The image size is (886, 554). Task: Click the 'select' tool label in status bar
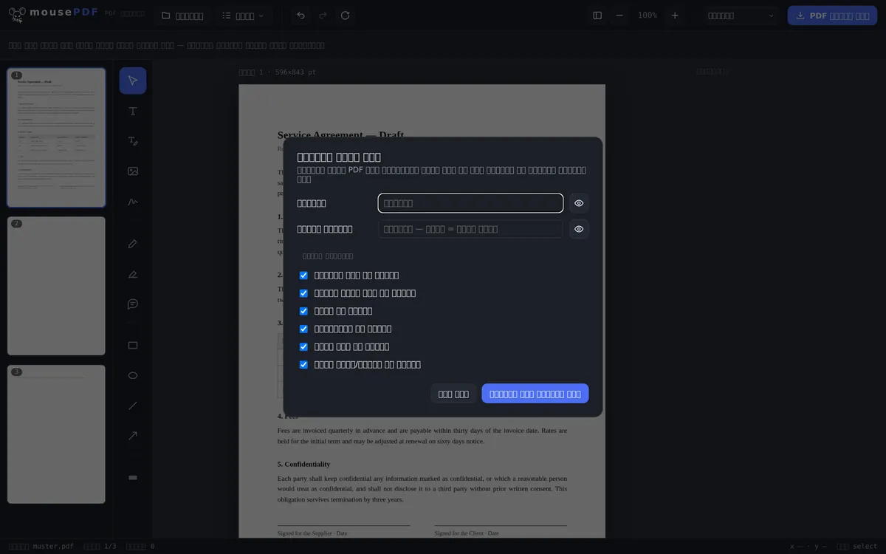(x=865, y=547)
